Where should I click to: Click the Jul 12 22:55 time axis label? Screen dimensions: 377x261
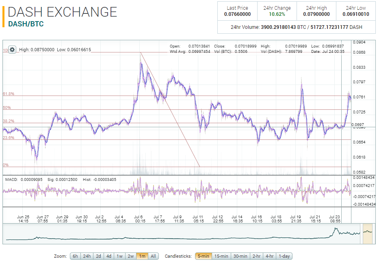tap(218, 219)
